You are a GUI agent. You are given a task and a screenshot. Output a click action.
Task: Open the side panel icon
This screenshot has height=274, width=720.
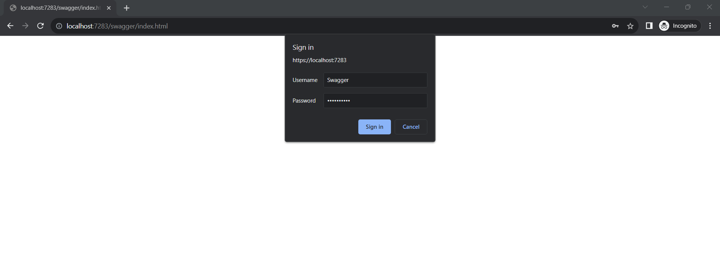tap(649, 26)
